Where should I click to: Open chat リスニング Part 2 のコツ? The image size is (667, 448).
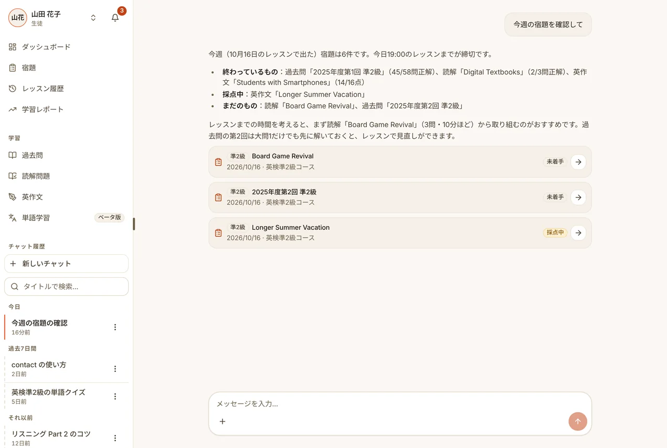[57, 438]
